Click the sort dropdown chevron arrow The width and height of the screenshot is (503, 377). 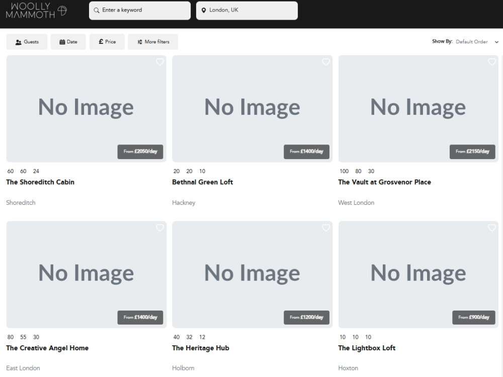tap(496, 42)
